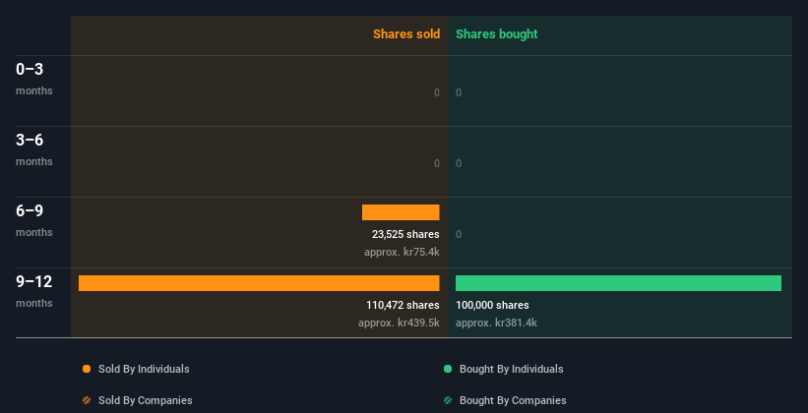
Task: Click the striped Sold By Companies legend icon
Action: click(87, 400)
